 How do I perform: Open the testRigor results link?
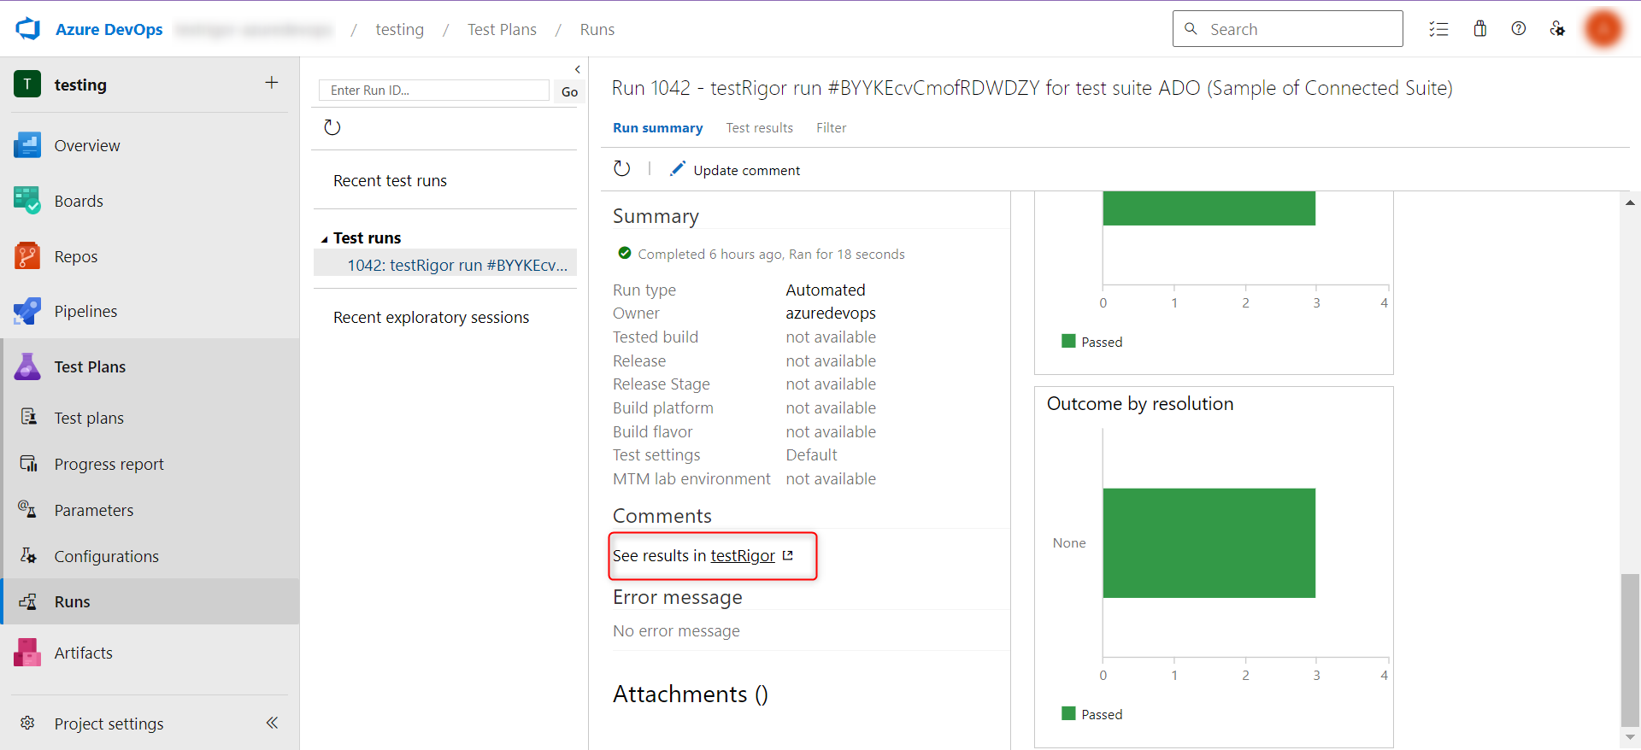(x=743, y=556)
